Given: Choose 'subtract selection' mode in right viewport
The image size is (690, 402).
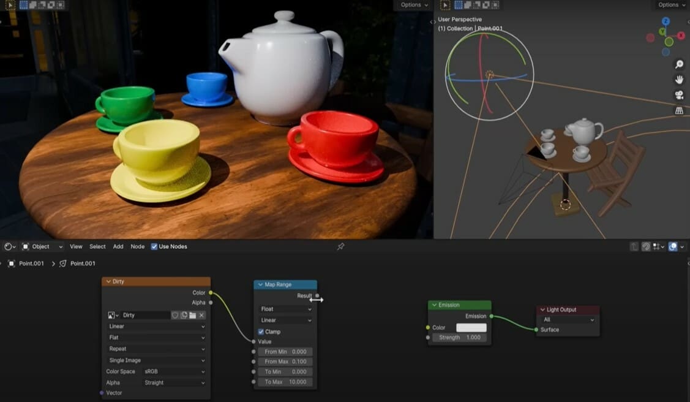Looking at the screenshot, I should (476, 5).
